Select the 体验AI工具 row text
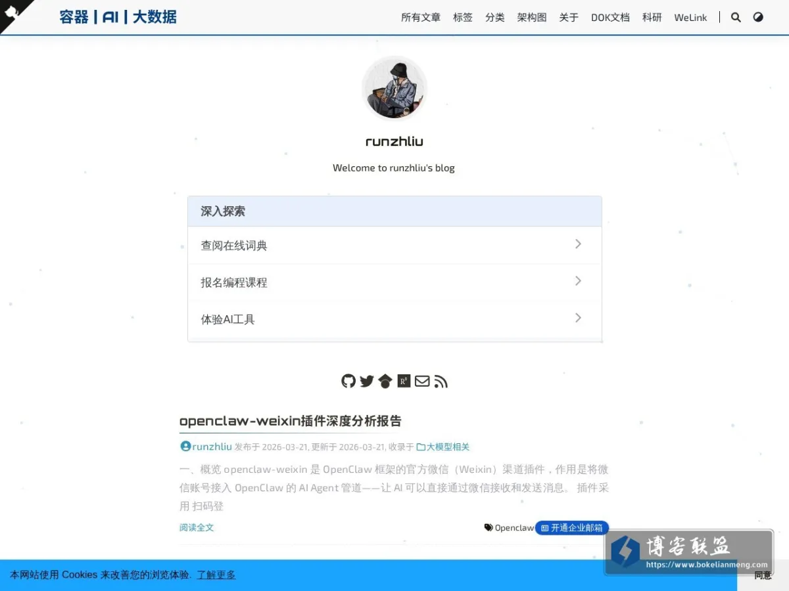The width and height of the screenshot is (789, 591). click(x=227, y=319)
